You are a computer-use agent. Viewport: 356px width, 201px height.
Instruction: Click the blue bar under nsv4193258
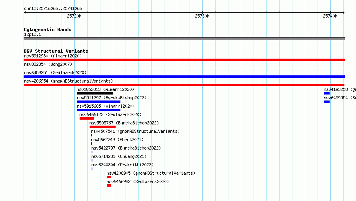(x=327, y=93)
